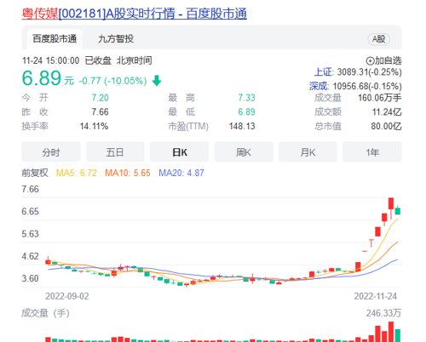Select the 周K chart view
This screenshot has height=342, width=426.
coord(244,152)
